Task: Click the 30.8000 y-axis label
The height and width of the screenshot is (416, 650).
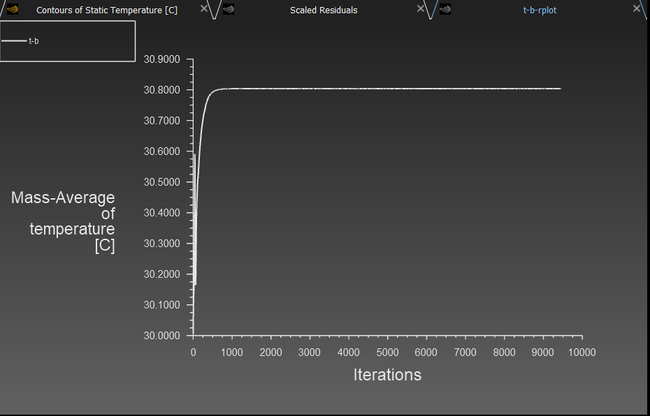Action: click(161, 90)
